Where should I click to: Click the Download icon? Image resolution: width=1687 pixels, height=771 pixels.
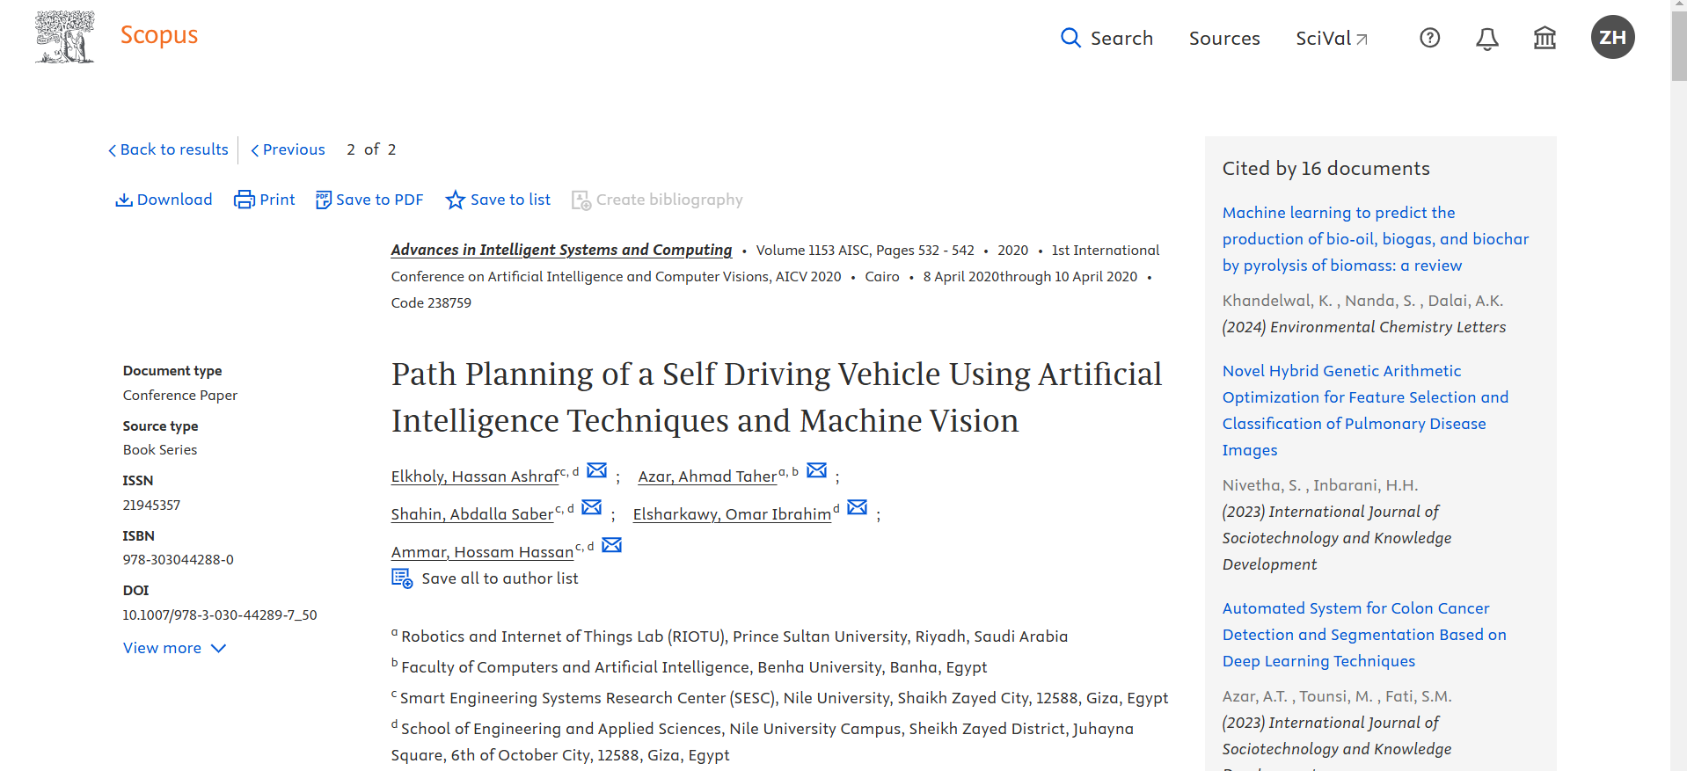[124, 200]
